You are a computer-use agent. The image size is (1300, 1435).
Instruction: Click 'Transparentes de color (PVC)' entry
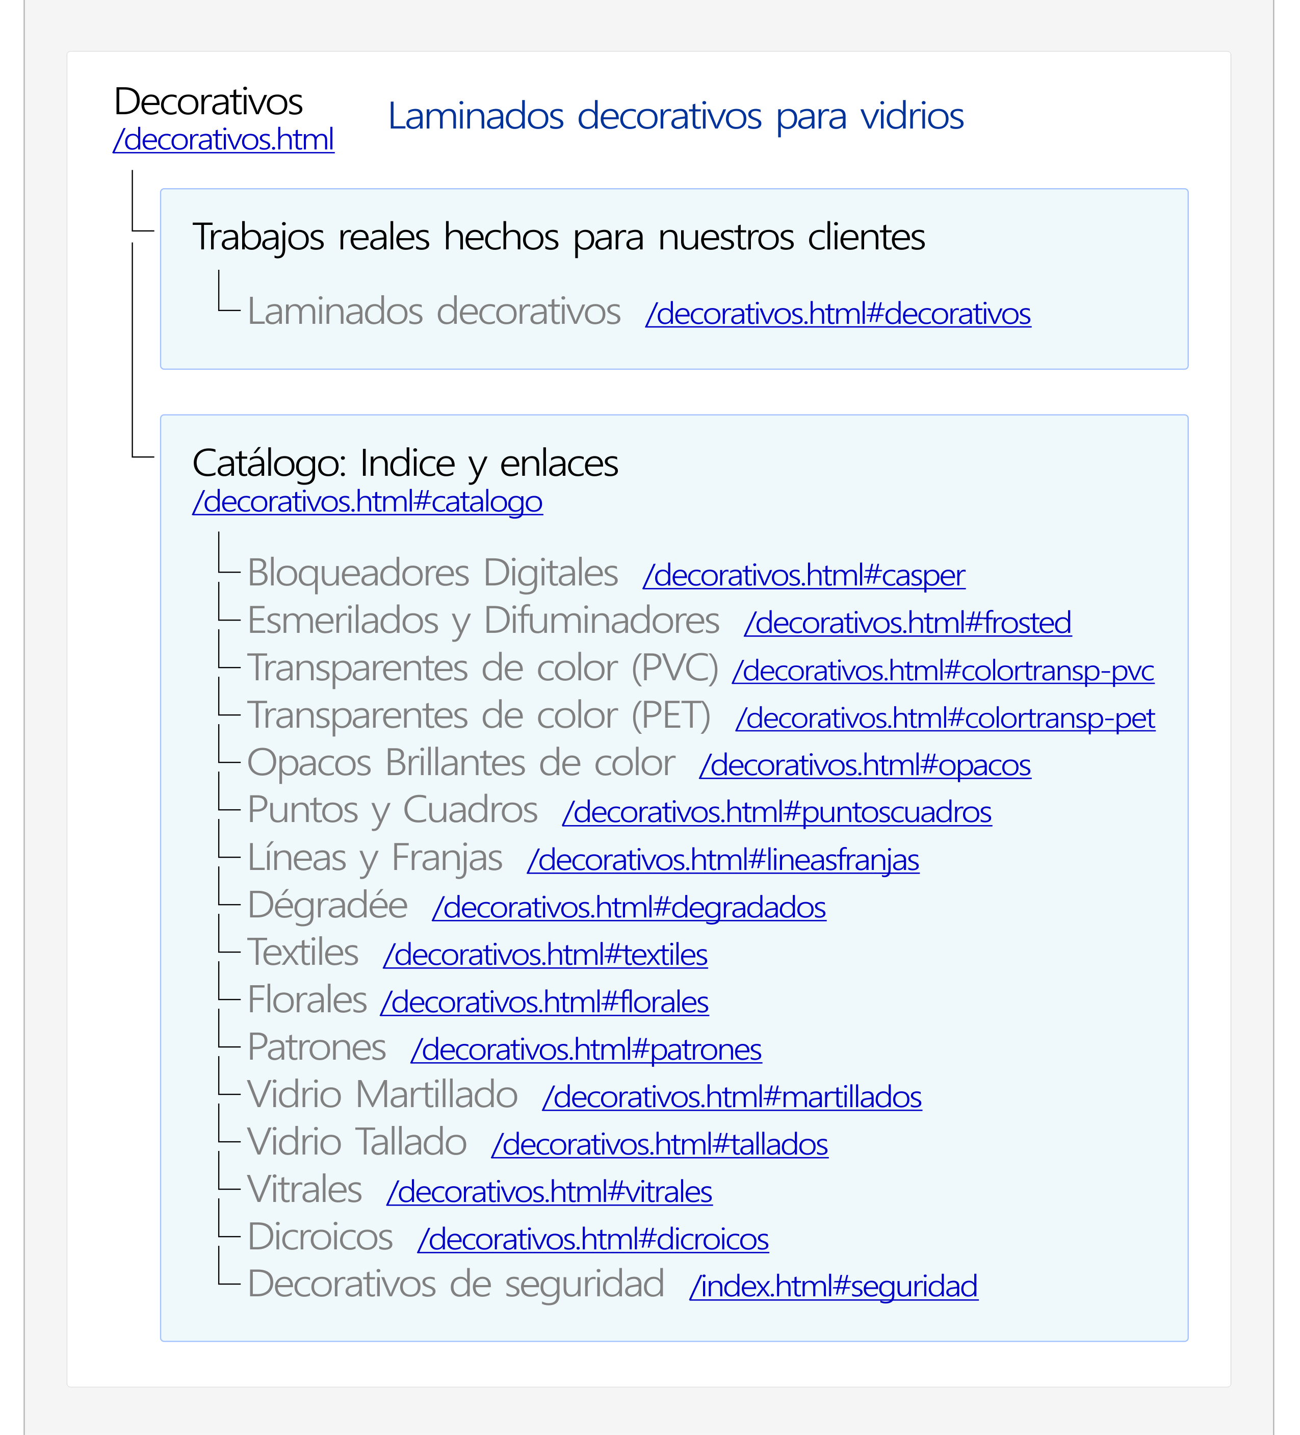pyautogui.click(x=482, y=669)
